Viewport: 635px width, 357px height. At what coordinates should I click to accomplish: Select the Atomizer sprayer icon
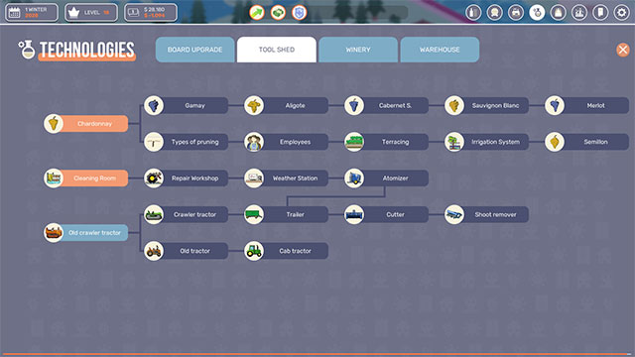354,178
